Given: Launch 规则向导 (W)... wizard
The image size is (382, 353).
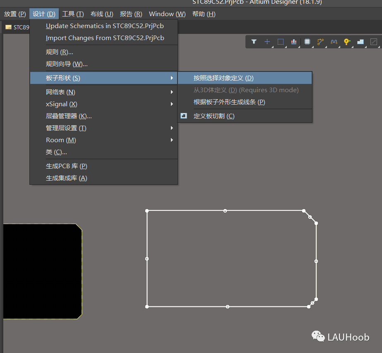Looking at the screenshot, I should click(104, 64).
